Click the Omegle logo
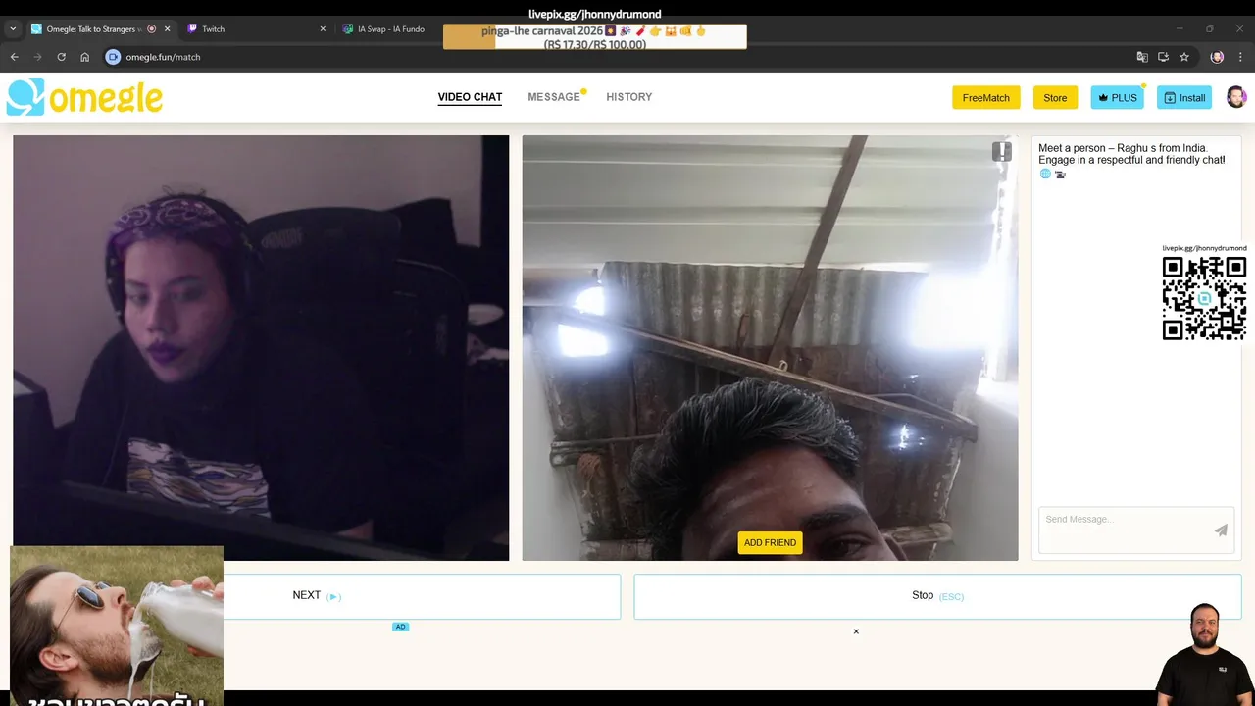The image size is (1255, 706). coord(84,97)
